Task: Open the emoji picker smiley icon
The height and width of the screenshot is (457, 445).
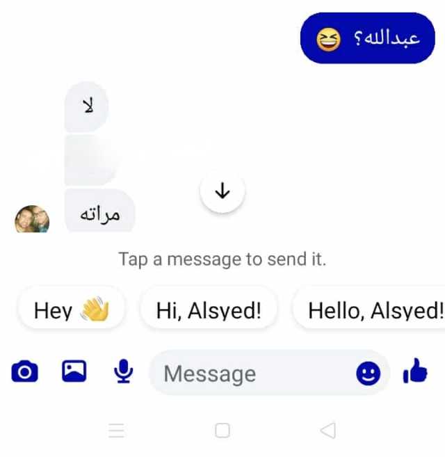Action: point(368,374)
